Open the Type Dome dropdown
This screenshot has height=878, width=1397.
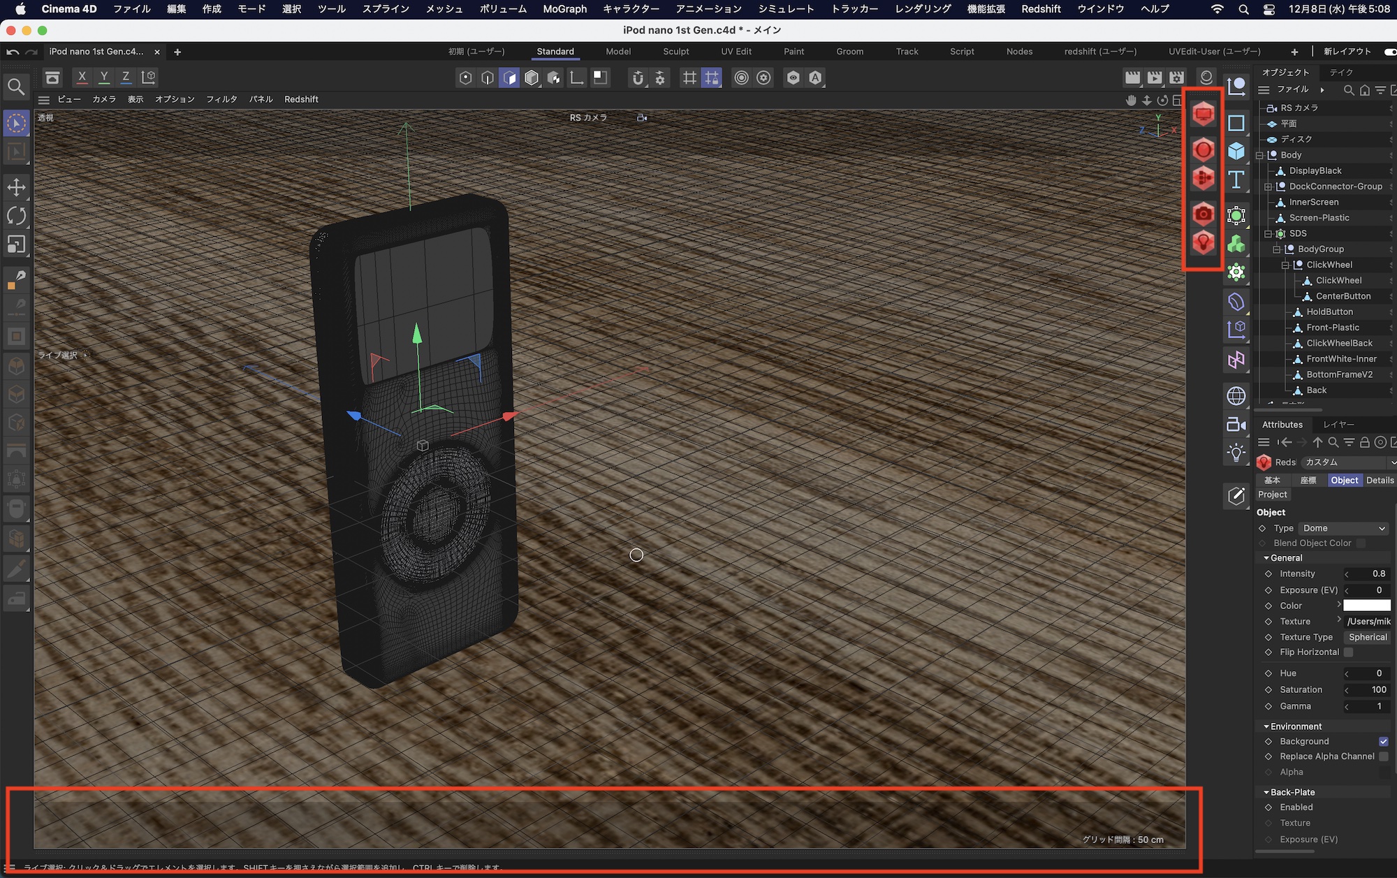pyautogui.click(x=1343, y=529)
